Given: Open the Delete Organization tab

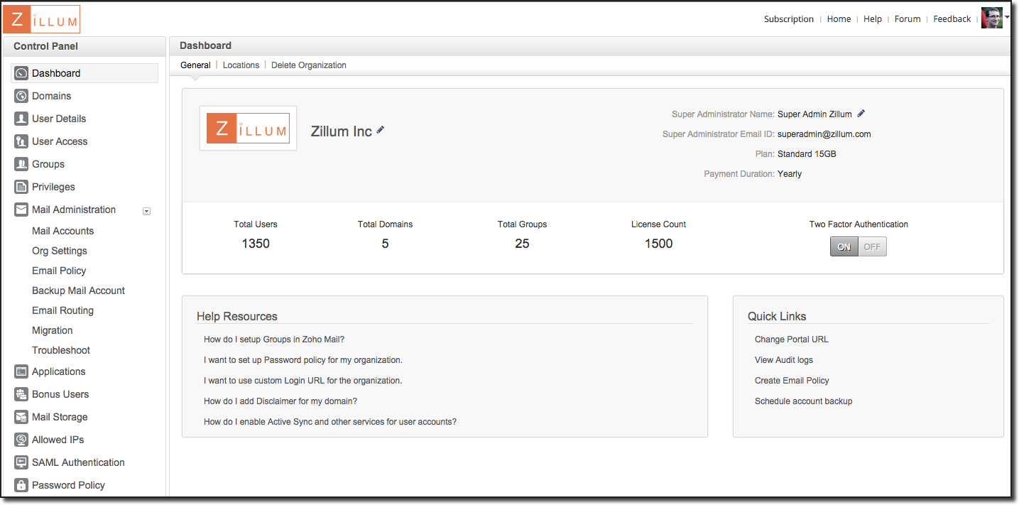Looking at the screenshot, I should pyautogui.click(x=309, y=65).
